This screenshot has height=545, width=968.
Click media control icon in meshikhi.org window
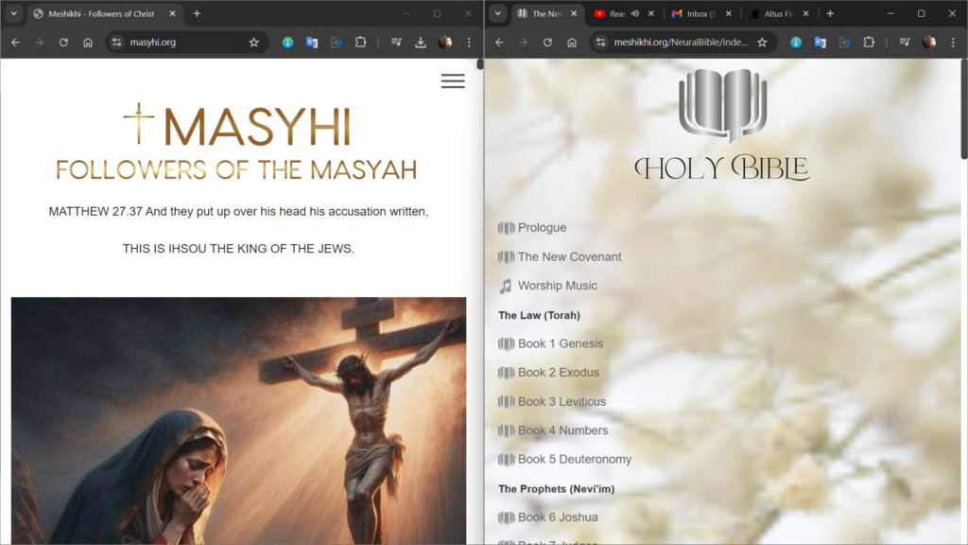pyautogui.click(x=905, y=43)
